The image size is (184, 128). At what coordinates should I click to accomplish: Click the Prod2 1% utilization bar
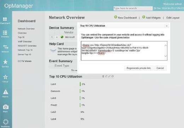point(80,105)
